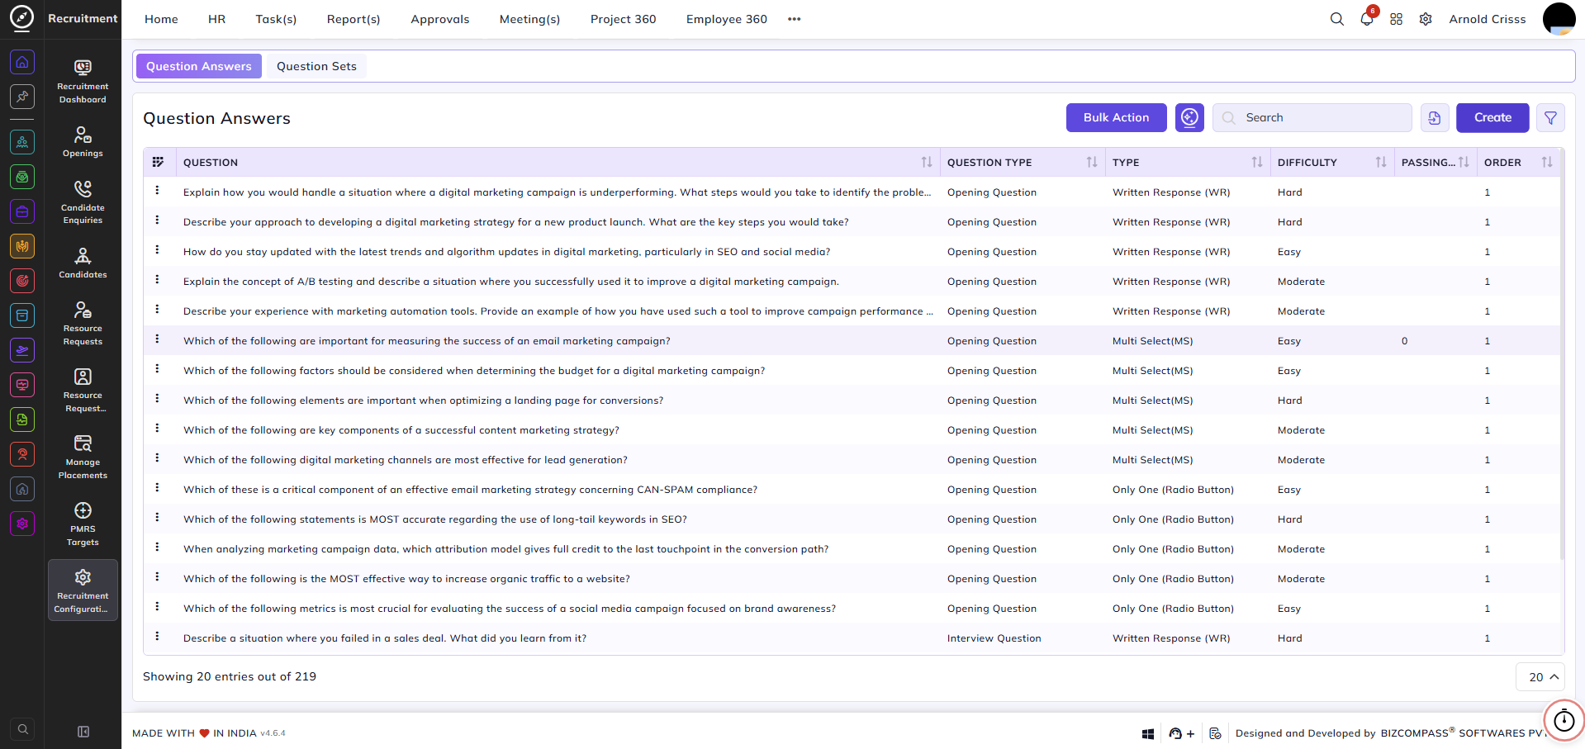This screenshot has width=1585, height=749.
Task: Click the email marketing campaign question text
Action: coord(426,341)
